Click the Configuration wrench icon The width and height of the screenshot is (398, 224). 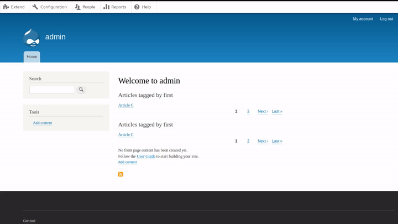tap(35, 7)
